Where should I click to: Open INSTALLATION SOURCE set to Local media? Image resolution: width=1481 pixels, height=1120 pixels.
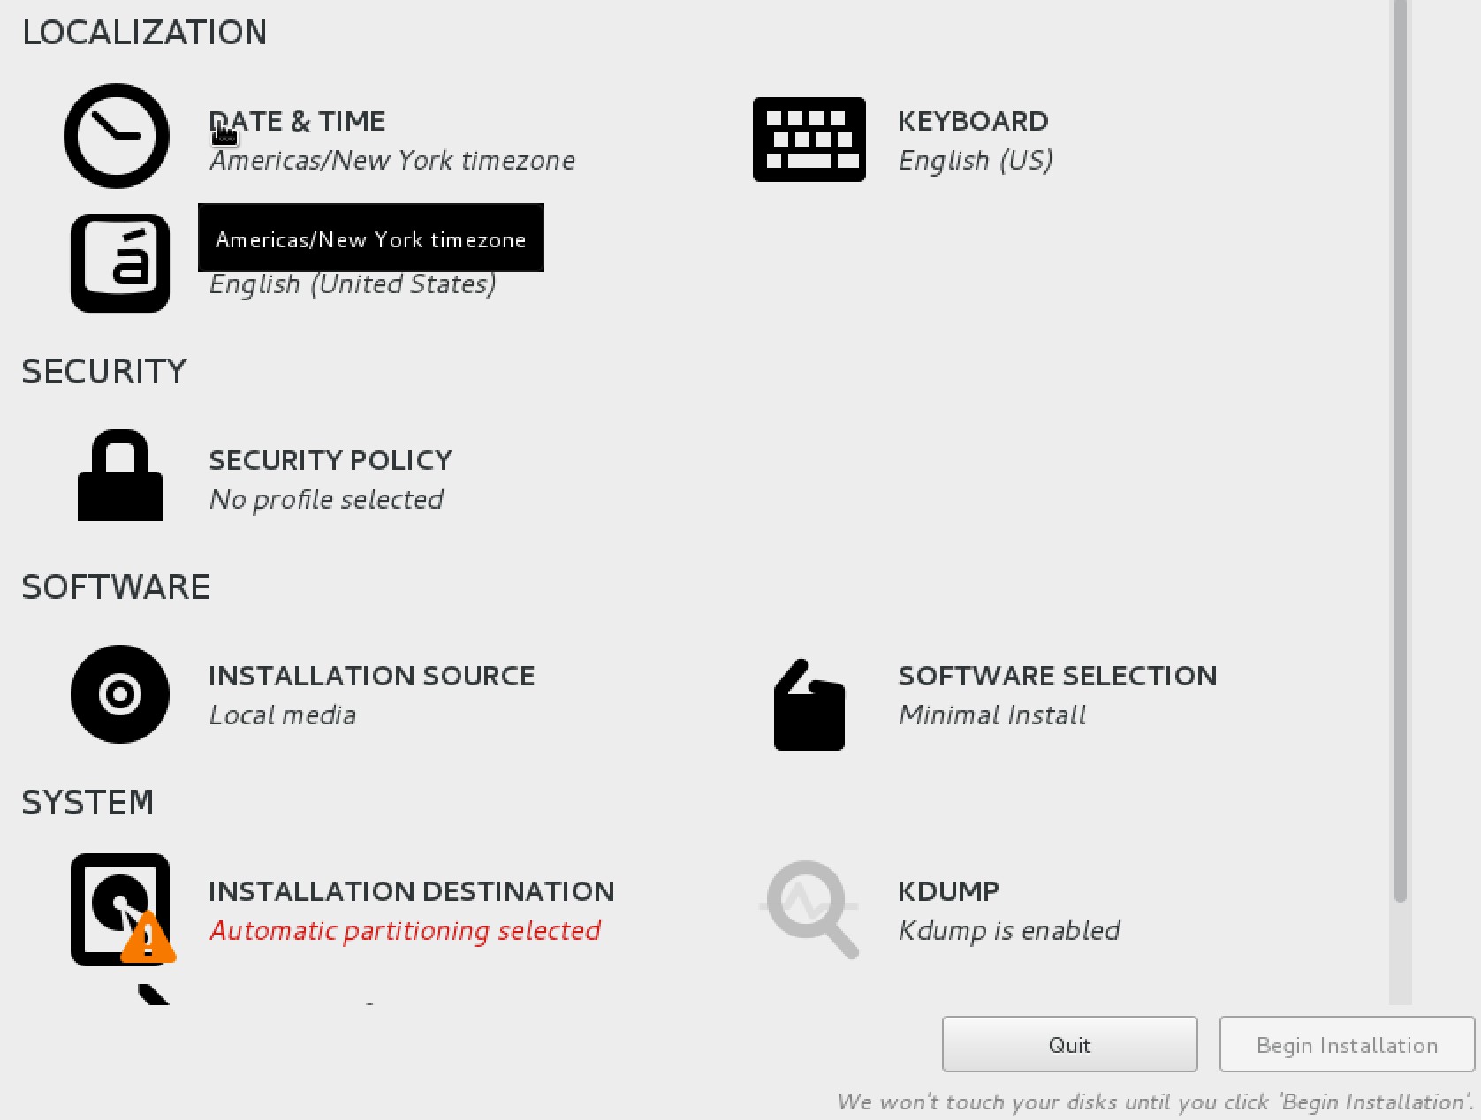click(371, 676)
